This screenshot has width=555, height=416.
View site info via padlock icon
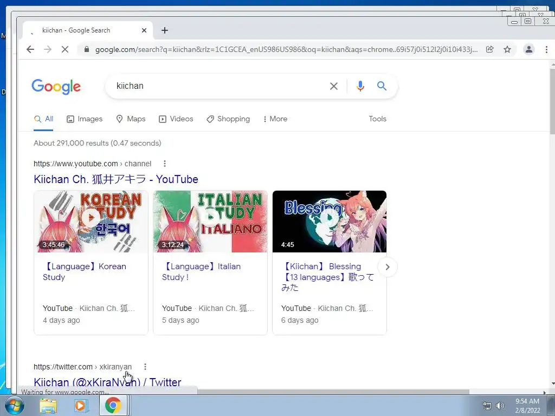(x=87, y=49)
